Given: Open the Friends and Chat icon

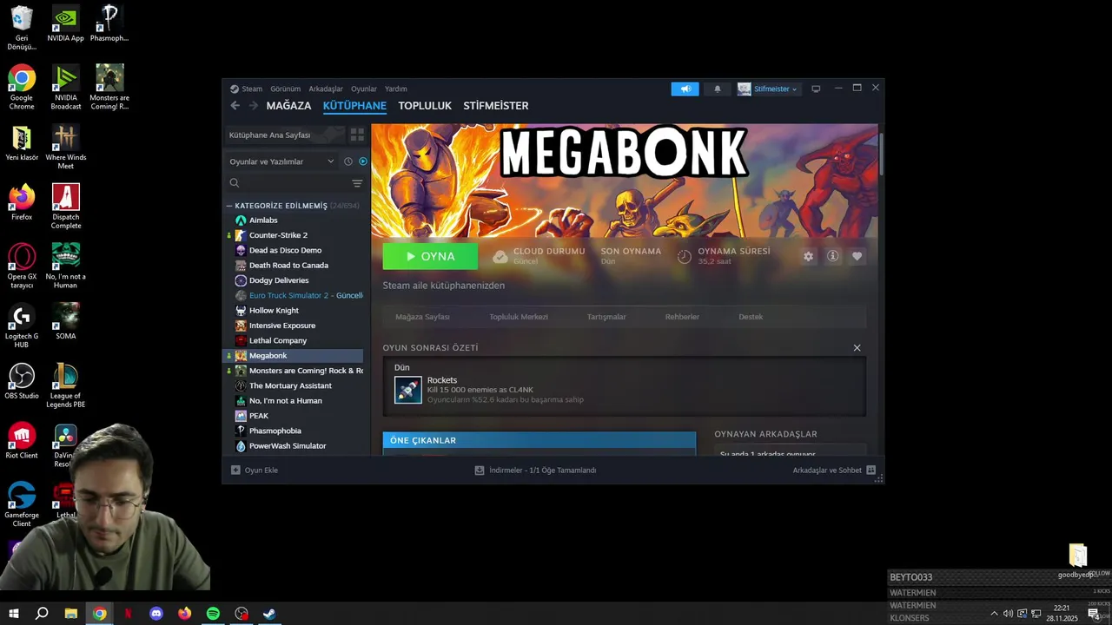Looking at the screenshot, I should 871,470.
